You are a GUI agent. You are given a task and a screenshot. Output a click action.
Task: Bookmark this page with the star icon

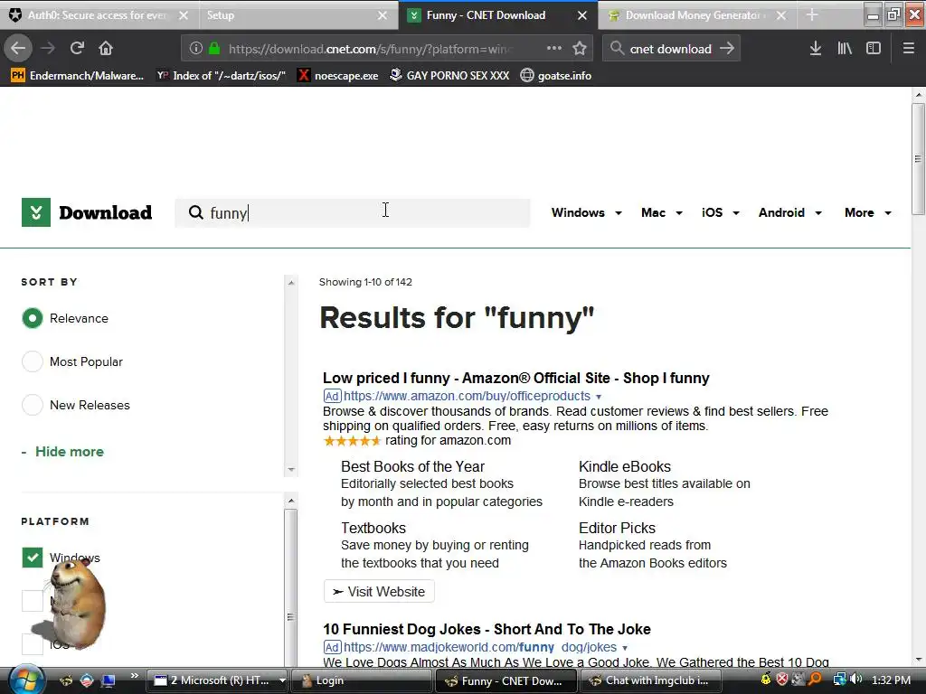[580, 49]
